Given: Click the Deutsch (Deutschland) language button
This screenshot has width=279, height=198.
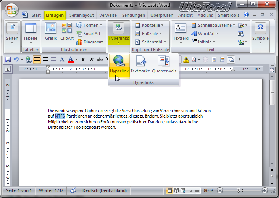Looking at the screenshot, I should pyautogui.click(x=105, y=190).
